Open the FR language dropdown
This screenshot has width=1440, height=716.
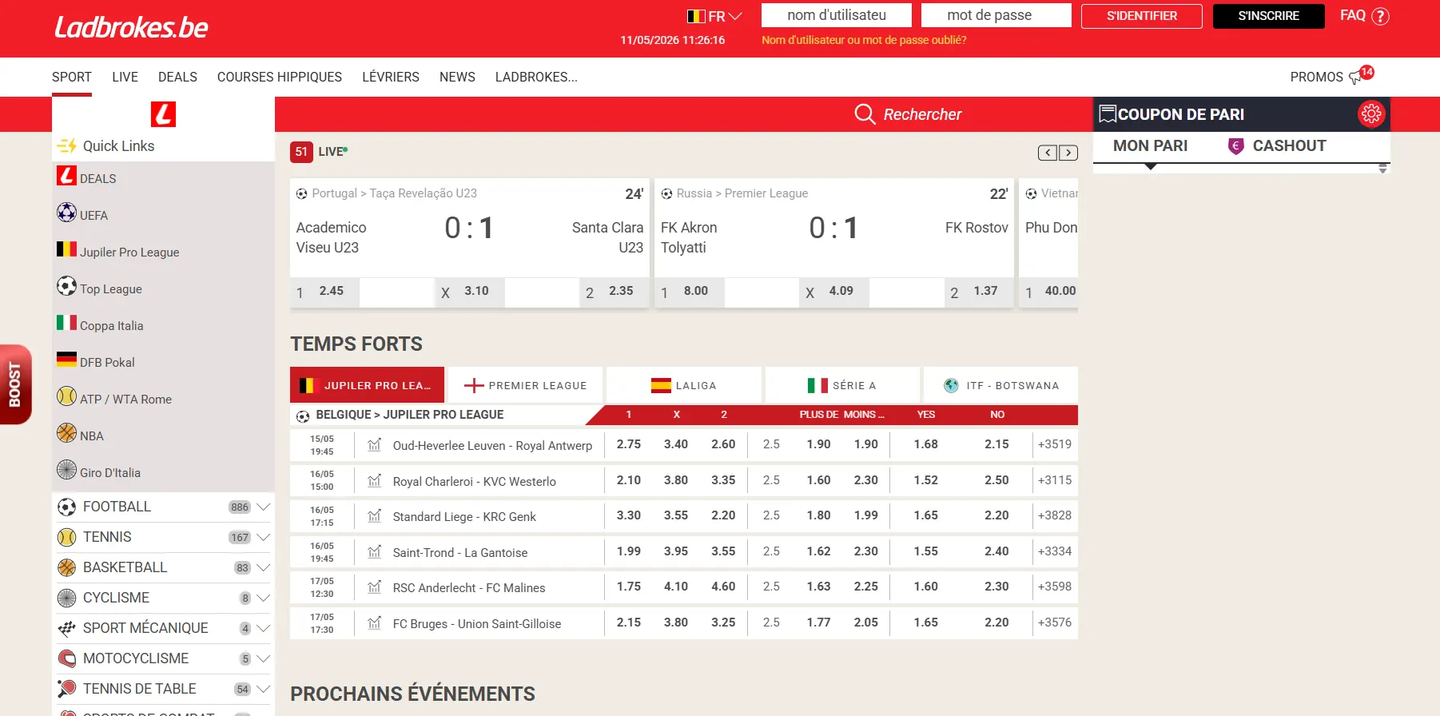click(x=714, y=16)
